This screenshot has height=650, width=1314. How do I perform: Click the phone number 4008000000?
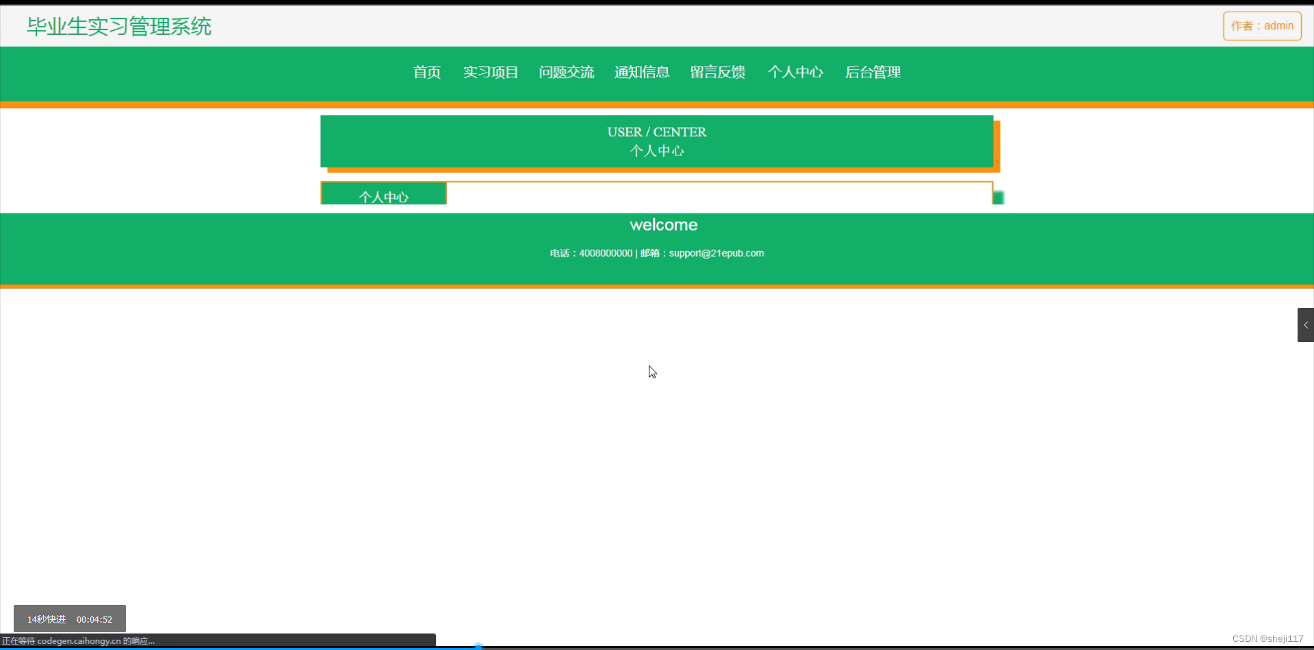pyautogui.click(x=605, y=252)
